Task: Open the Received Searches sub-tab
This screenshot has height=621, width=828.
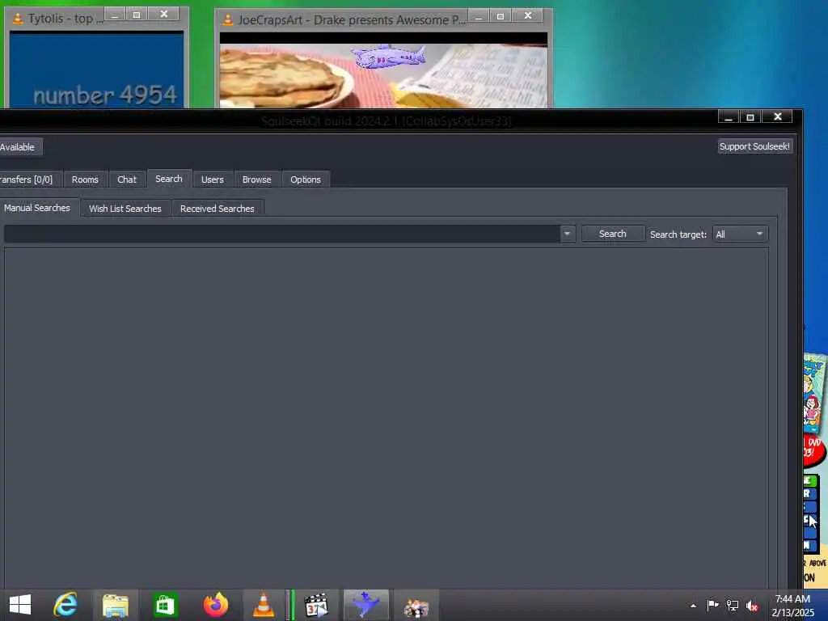Action: (x=217, y=209)
